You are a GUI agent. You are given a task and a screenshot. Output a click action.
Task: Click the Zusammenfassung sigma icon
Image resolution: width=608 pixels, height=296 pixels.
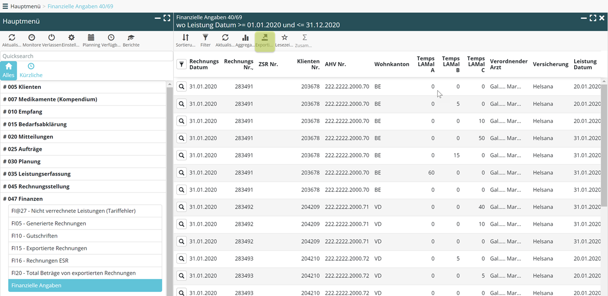[304, 40]
